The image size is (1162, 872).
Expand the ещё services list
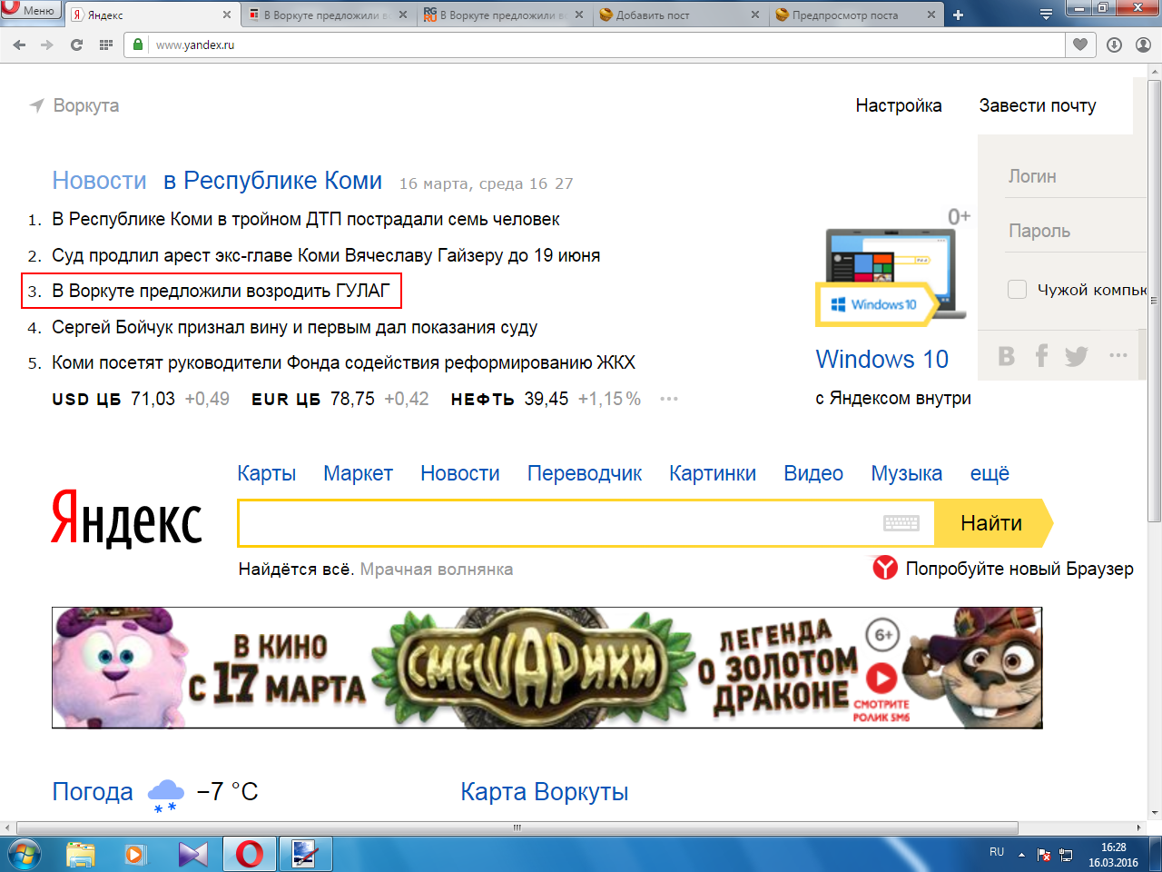[x=990, y=473]
